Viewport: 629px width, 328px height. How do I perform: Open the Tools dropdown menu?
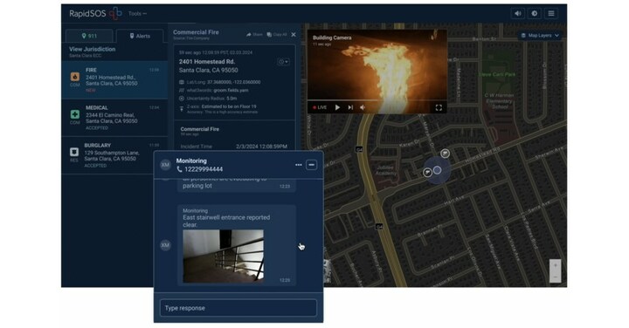click(x=137, y=14)
